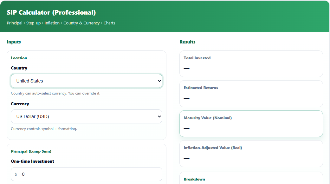330x184 pixels.
Task: Click the One-time Investment label
Action: [32, 161]
